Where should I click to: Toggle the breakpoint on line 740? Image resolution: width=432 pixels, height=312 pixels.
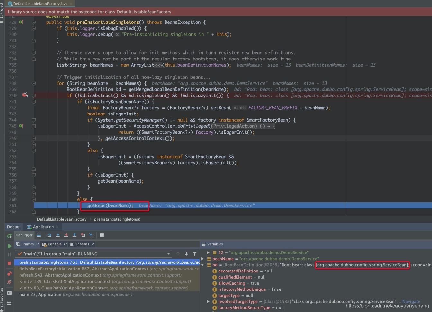point(25,95)
